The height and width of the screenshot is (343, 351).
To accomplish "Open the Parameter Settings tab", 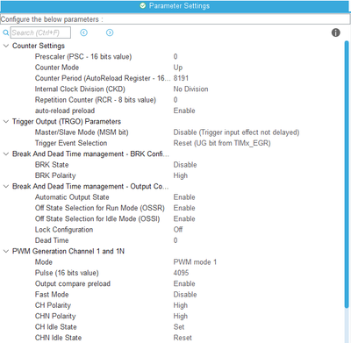I will pos(175,6).
